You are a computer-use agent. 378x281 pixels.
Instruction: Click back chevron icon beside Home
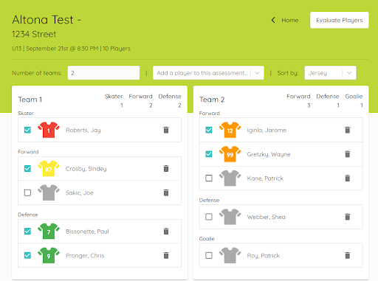tap(273, 20)
